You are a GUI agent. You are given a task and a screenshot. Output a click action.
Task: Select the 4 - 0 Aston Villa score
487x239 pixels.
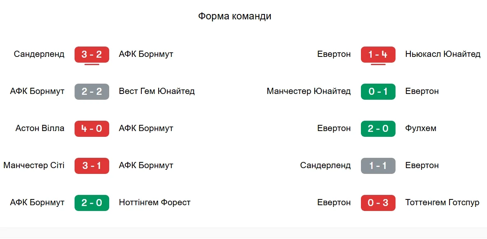91,129
